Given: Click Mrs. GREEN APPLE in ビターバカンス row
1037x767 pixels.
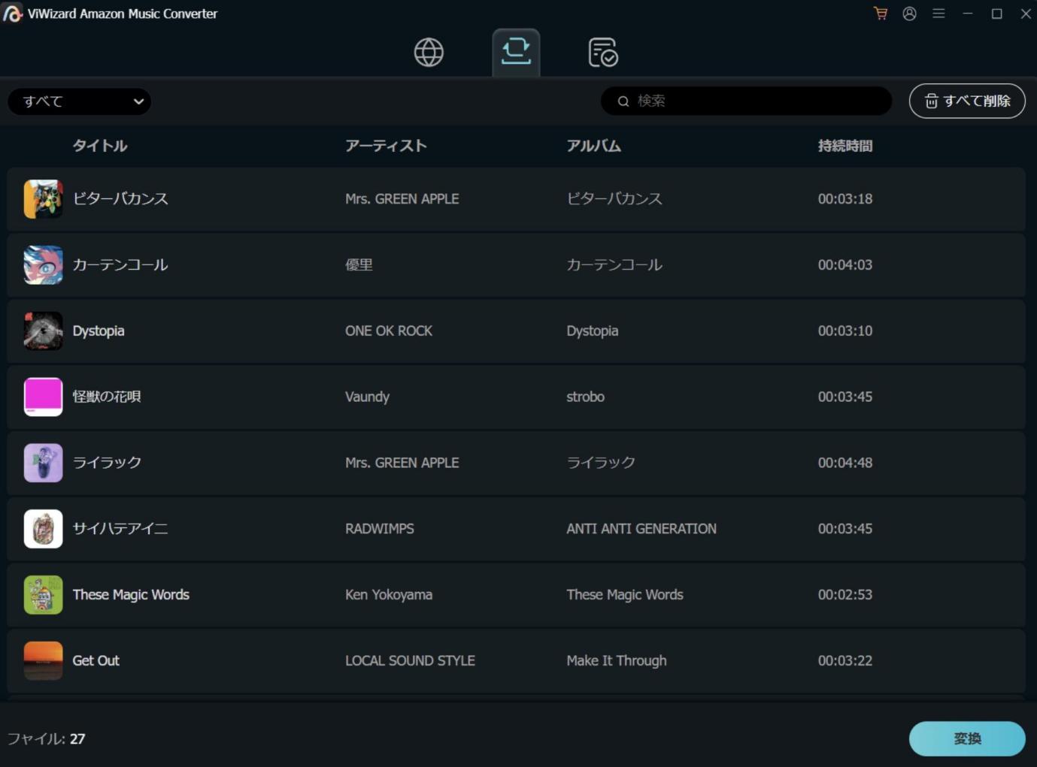Looking at the screenshot, I should [402, 199].
